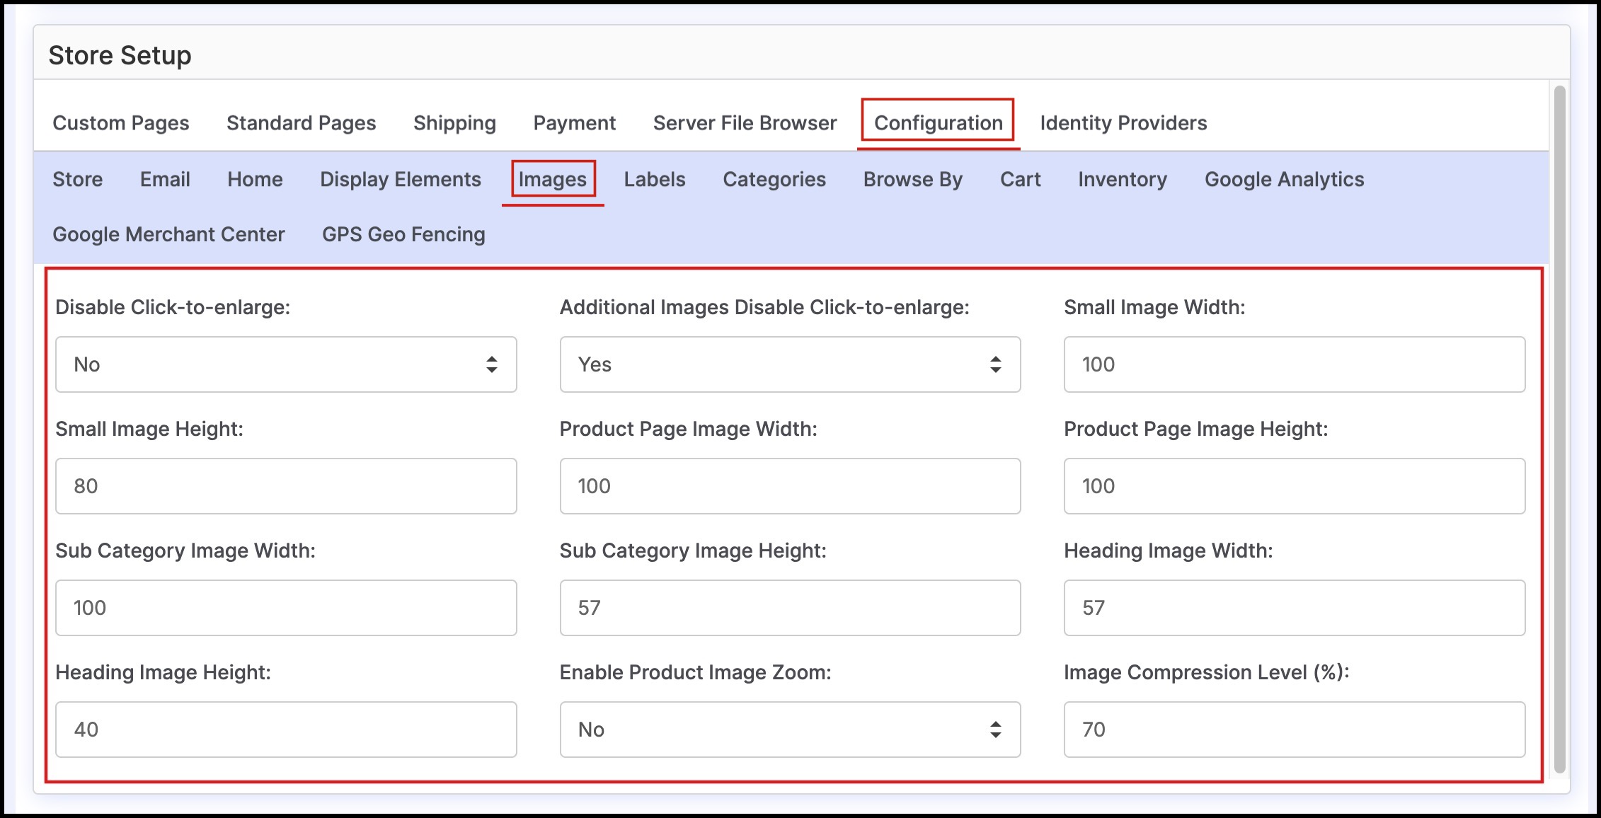Switch to the Custom Pages tab
The image size is (1601, 818).
coord(121,123)
